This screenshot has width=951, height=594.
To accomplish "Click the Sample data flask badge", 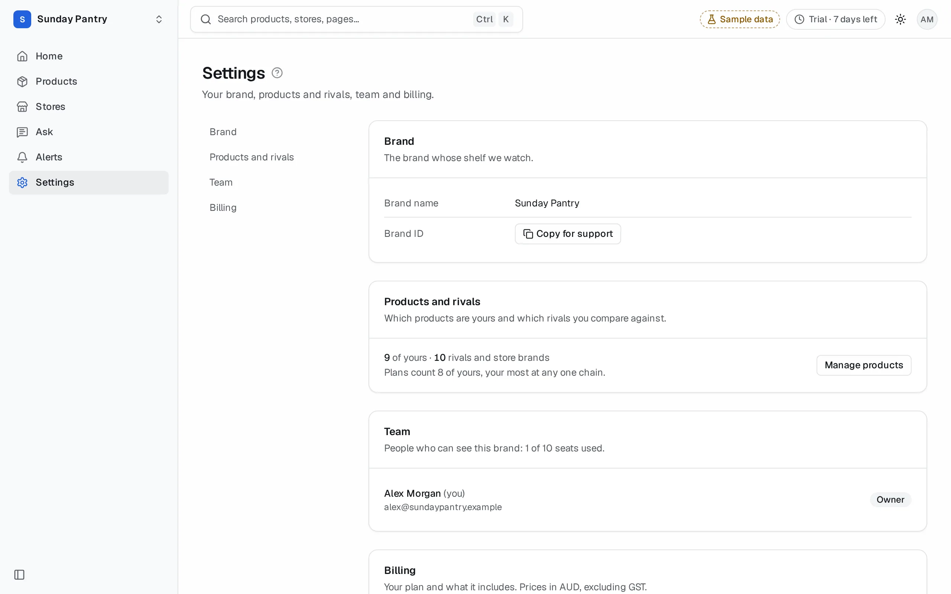I will click(740, 19).
